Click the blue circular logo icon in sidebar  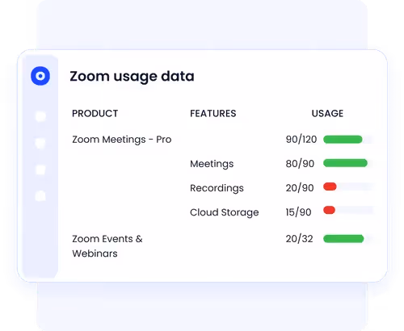40,76
